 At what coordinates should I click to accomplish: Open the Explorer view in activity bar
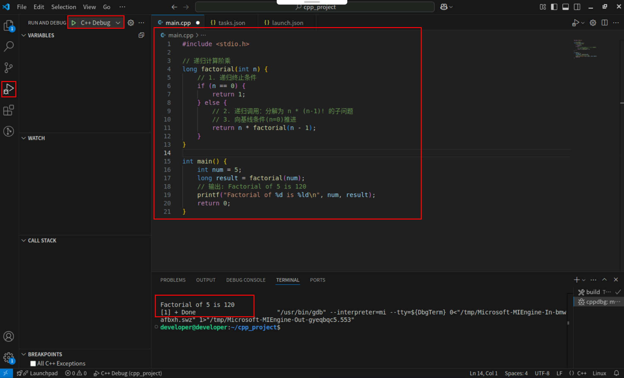(x=9, y=25)
